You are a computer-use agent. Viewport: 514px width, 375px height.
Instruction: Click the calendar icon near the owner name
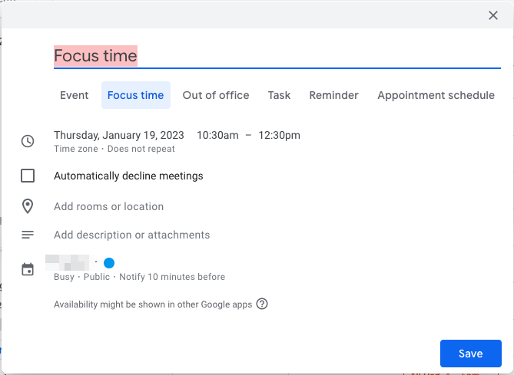[28, 269]
